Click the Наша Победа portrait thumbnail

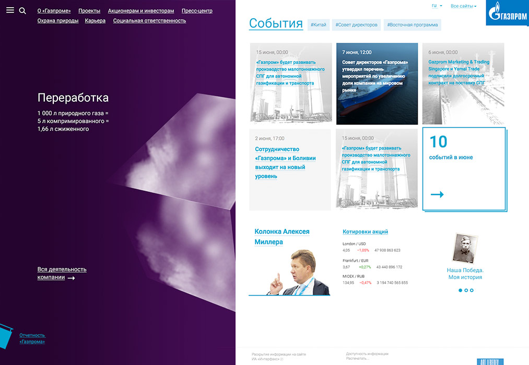click(x=465, y=248)
